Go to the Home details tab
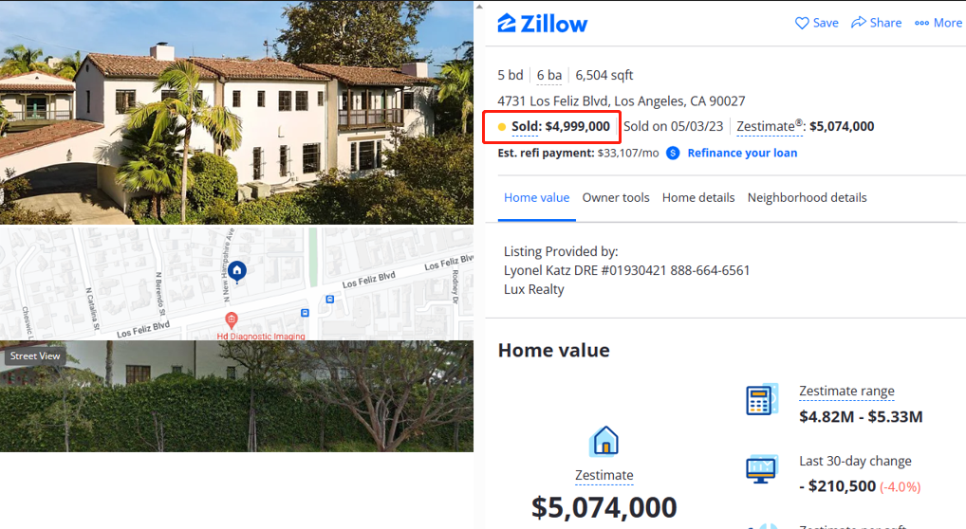The height and width of the screenshot is (529, 966). tap(698, 197)
